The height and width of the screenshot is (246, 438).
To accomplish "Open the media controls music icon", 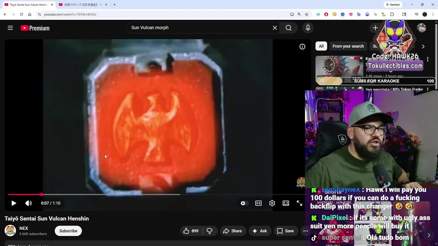I will pyautogui.click(x=416, y=14).
